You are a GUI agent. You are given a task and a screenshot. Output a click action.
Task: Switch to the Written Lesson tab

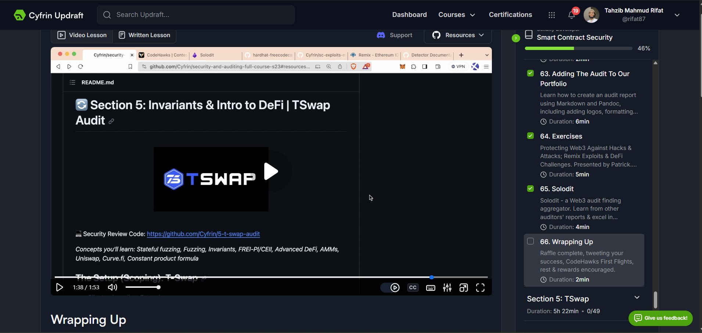click(144, 35)
